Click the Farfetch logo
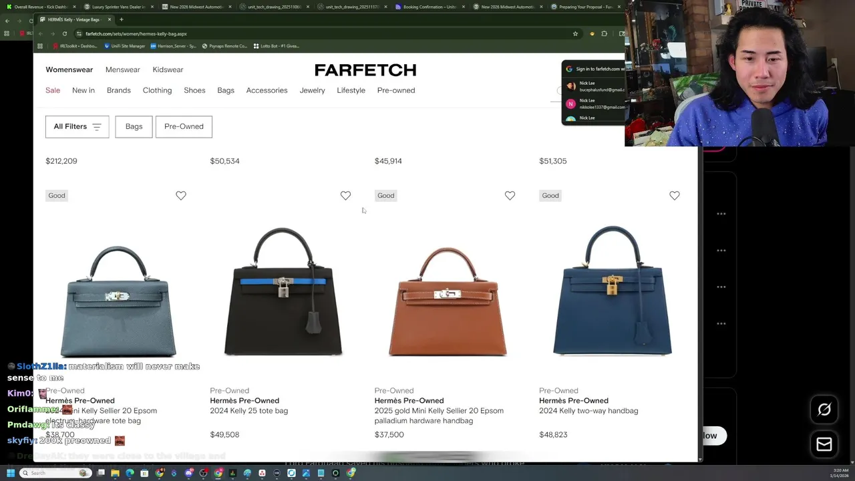 click(365, 70)
